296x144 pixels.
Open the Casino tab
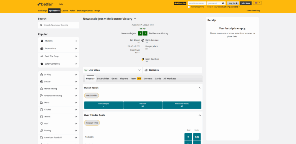pyautogui.click(x=64, y=11)
